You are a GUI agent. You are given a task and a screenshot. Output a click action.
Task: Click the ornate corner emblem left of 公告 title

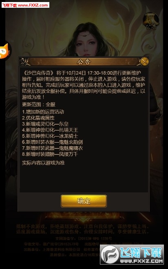coord(24,62)
